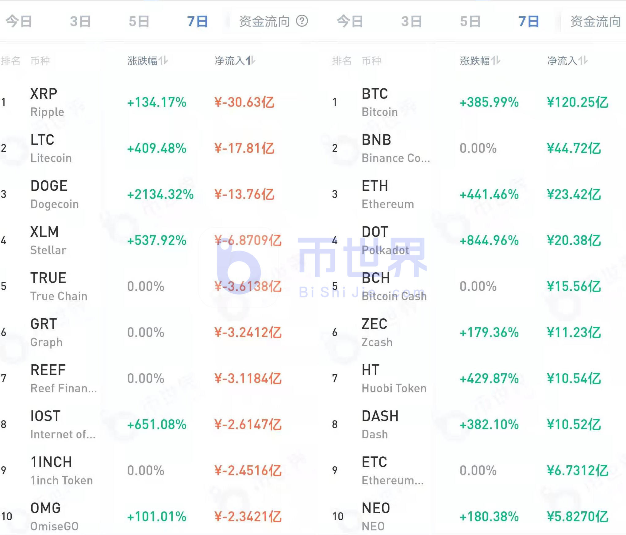Open the right 资金流向 link
Screen dimensions: 626x535
coord(596,21)
